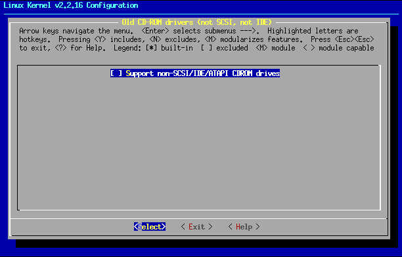Choose the Exit button
The image size is (402, 257).
(x=196, y=227)
